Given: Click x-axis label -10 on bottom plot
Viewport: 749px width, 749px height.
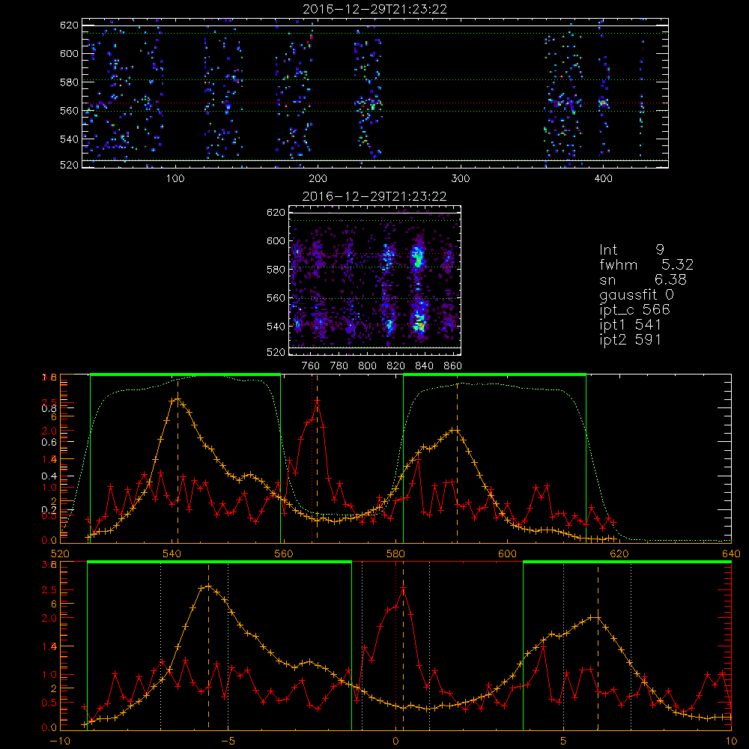Looking at the screenshot, I should click(60, 741).
